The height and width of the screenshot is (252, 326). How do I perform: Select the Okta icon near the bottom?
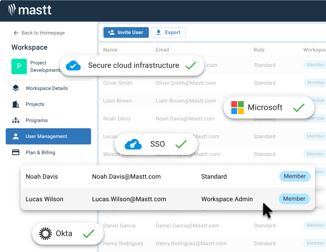[45, 233]
